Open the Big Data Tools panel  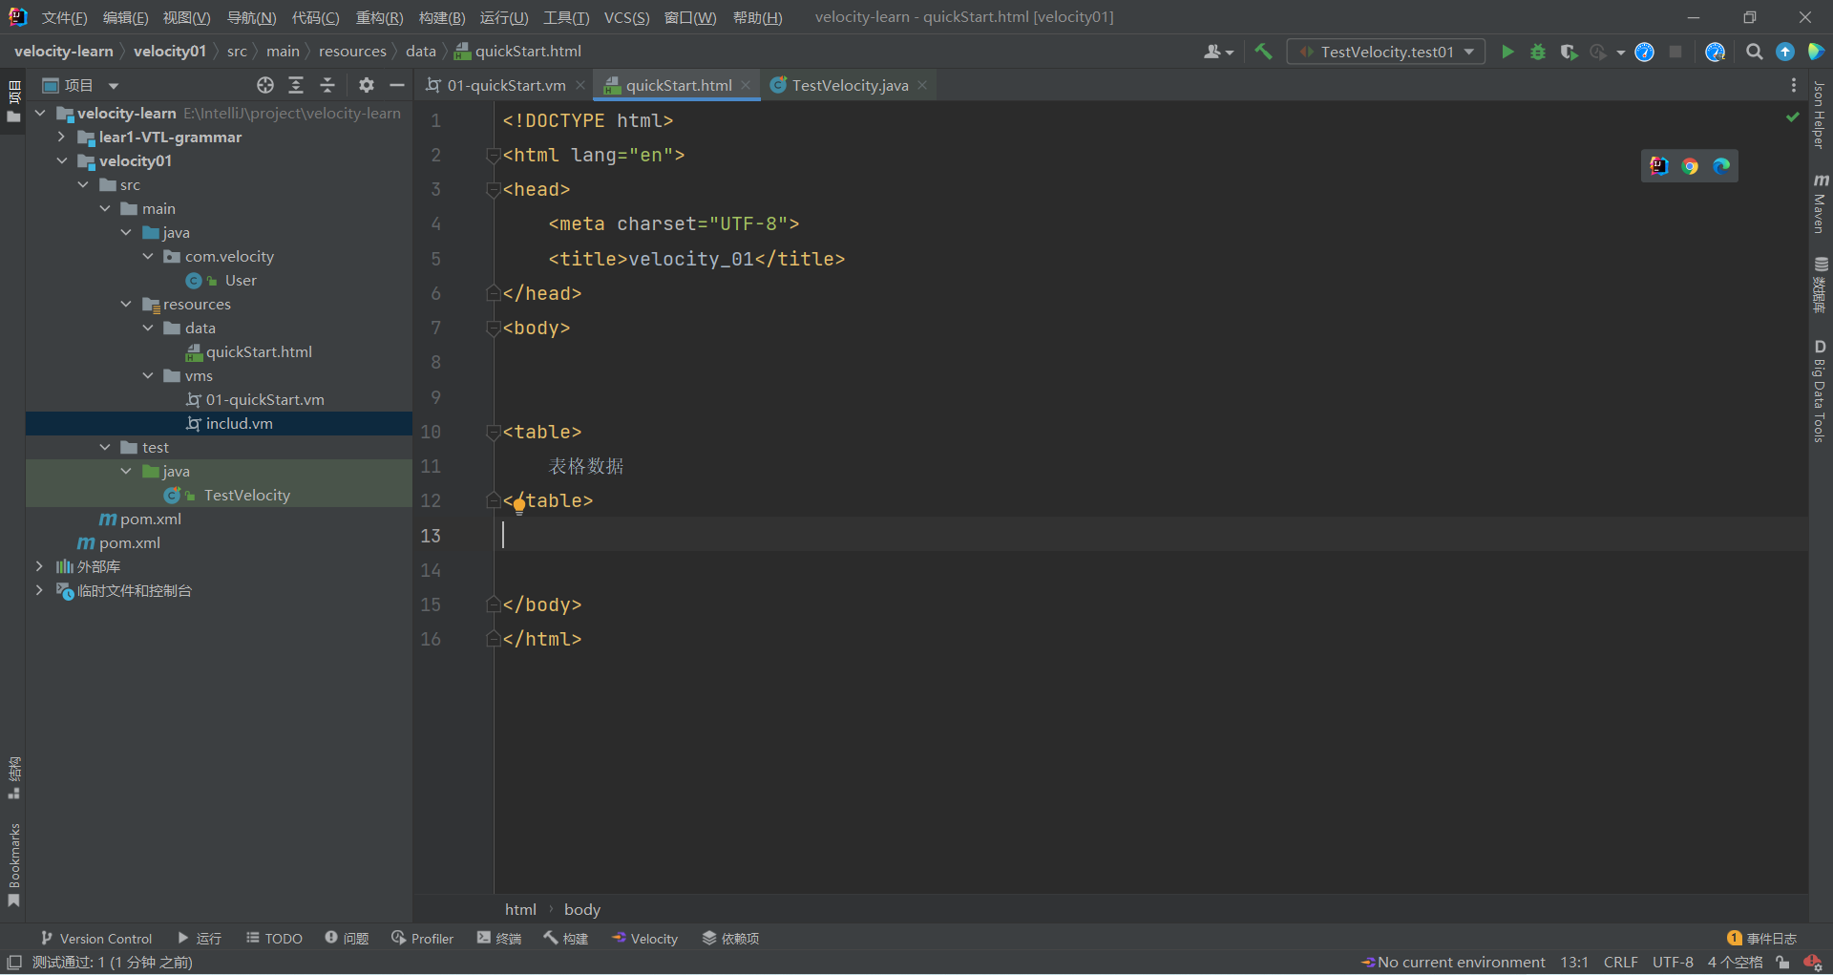coord(1821,391)
